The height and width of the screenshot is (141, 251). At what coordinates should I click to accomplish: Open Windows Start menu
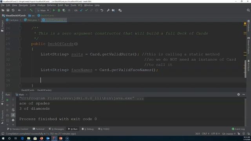pos(3,138)
